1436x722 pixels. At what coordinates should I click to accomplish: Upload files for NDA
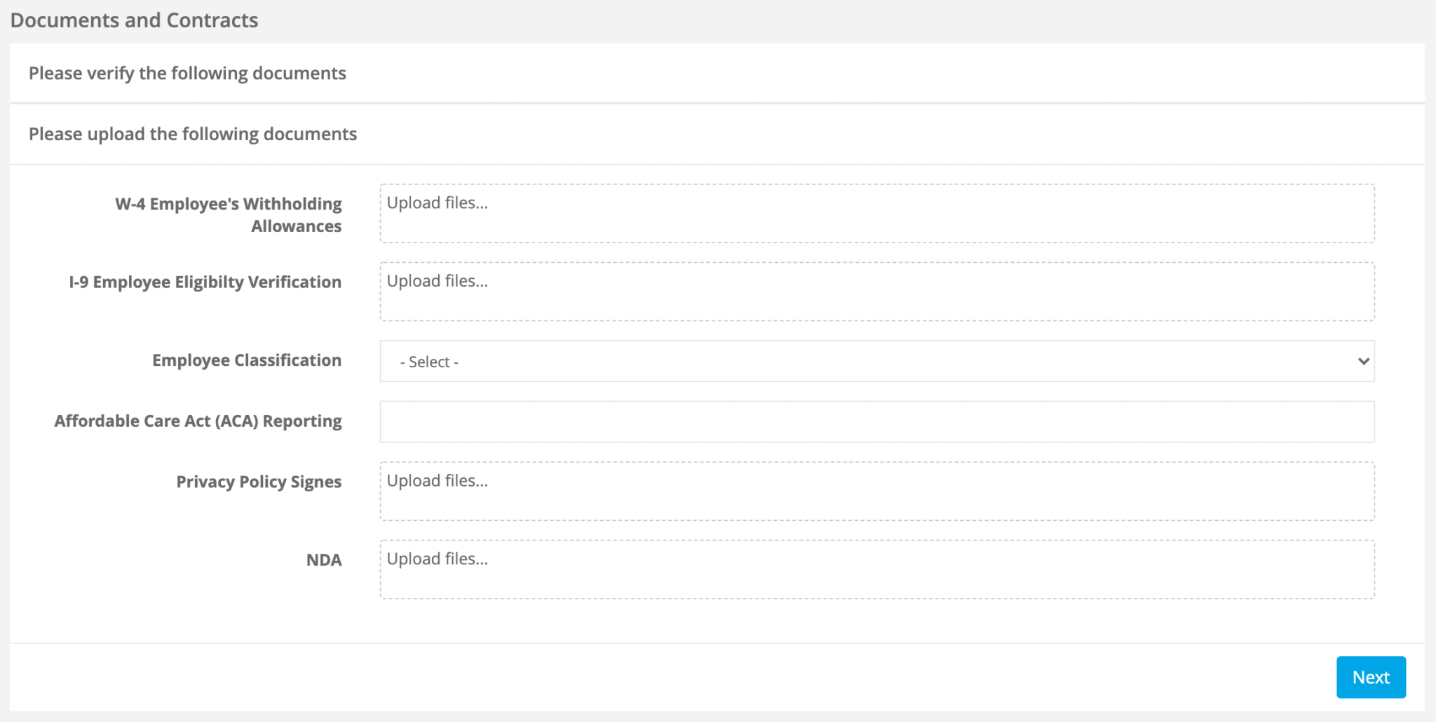(x=876, y=569)
